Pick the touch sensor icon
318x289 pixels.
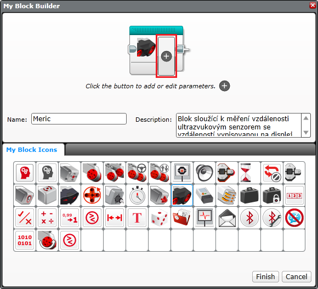coord(160,195)
